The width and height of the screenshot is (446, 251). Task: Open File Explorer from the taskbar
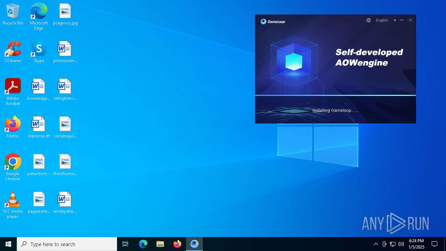pos(160,244)
